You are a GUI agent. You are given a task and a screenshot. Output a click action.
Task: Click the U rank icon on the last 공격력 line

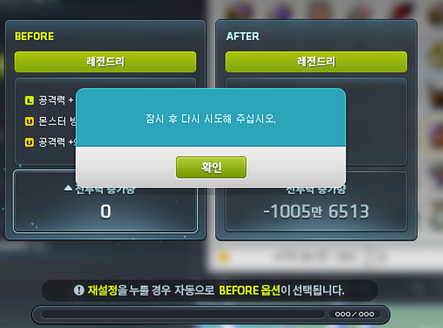[x=29, y=142]
